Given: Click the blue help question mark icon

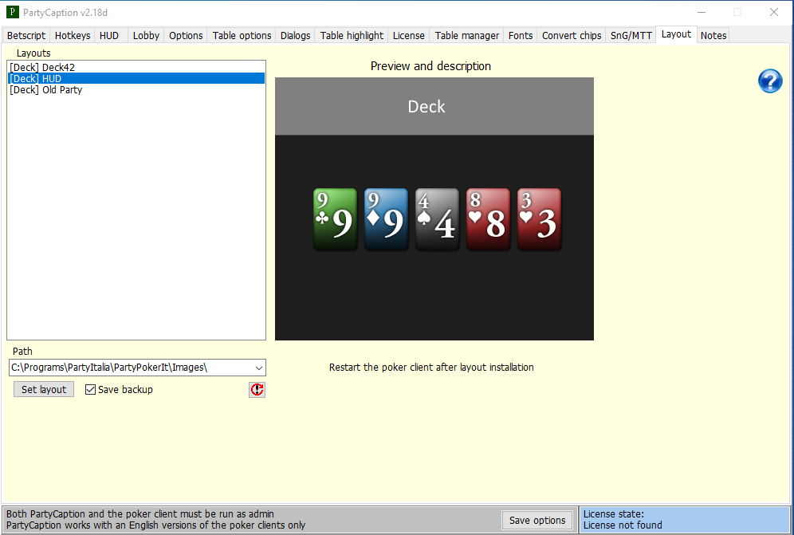Looking at the screenshot, I should [x=770, y=81].
